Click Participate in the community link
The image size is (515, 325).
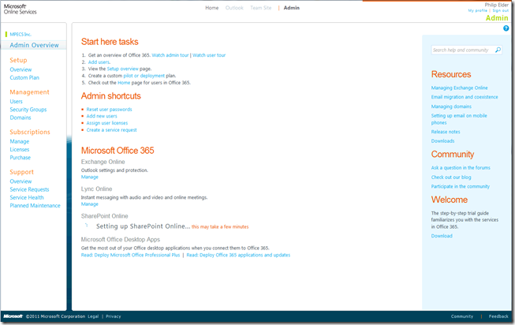460,187
